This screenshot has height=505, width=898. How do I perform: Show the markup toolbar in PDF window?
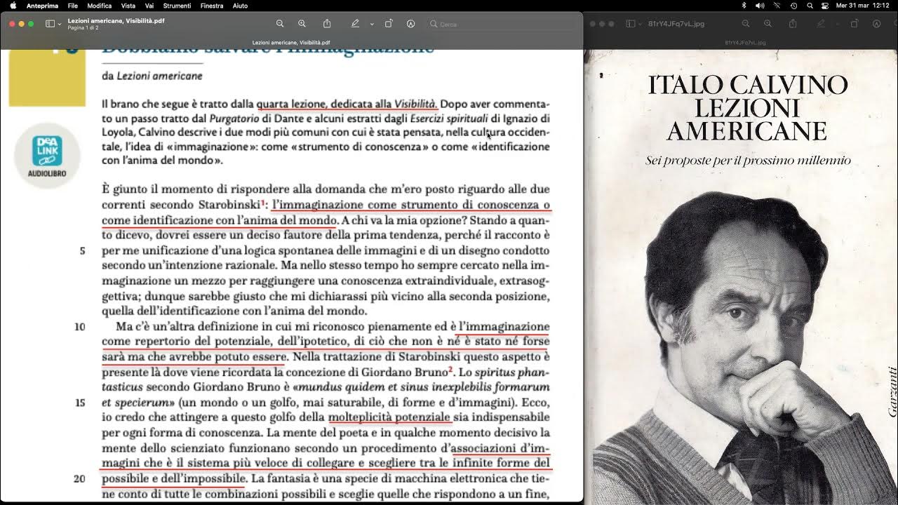[x=410, y=24]
